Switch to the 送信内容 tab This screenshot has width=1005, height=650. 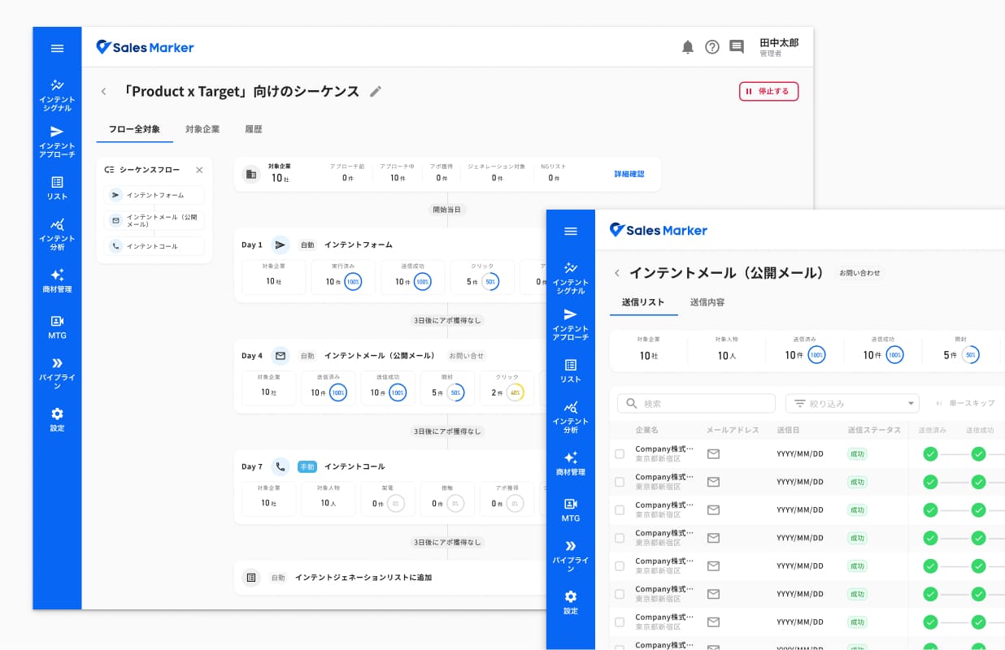tap(707, 302)
